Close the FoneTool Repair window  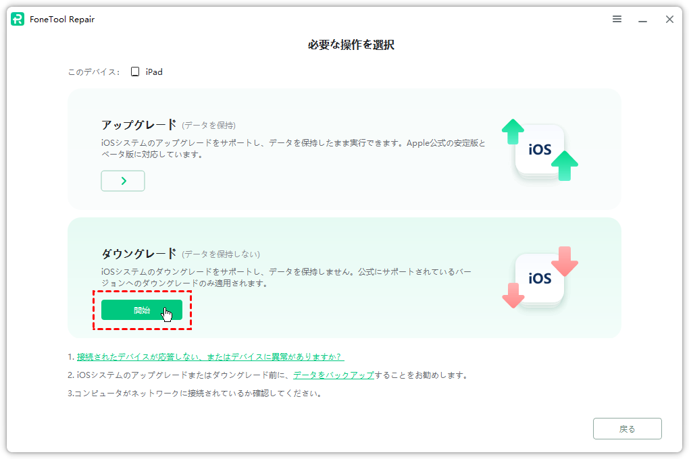point(669,20)
